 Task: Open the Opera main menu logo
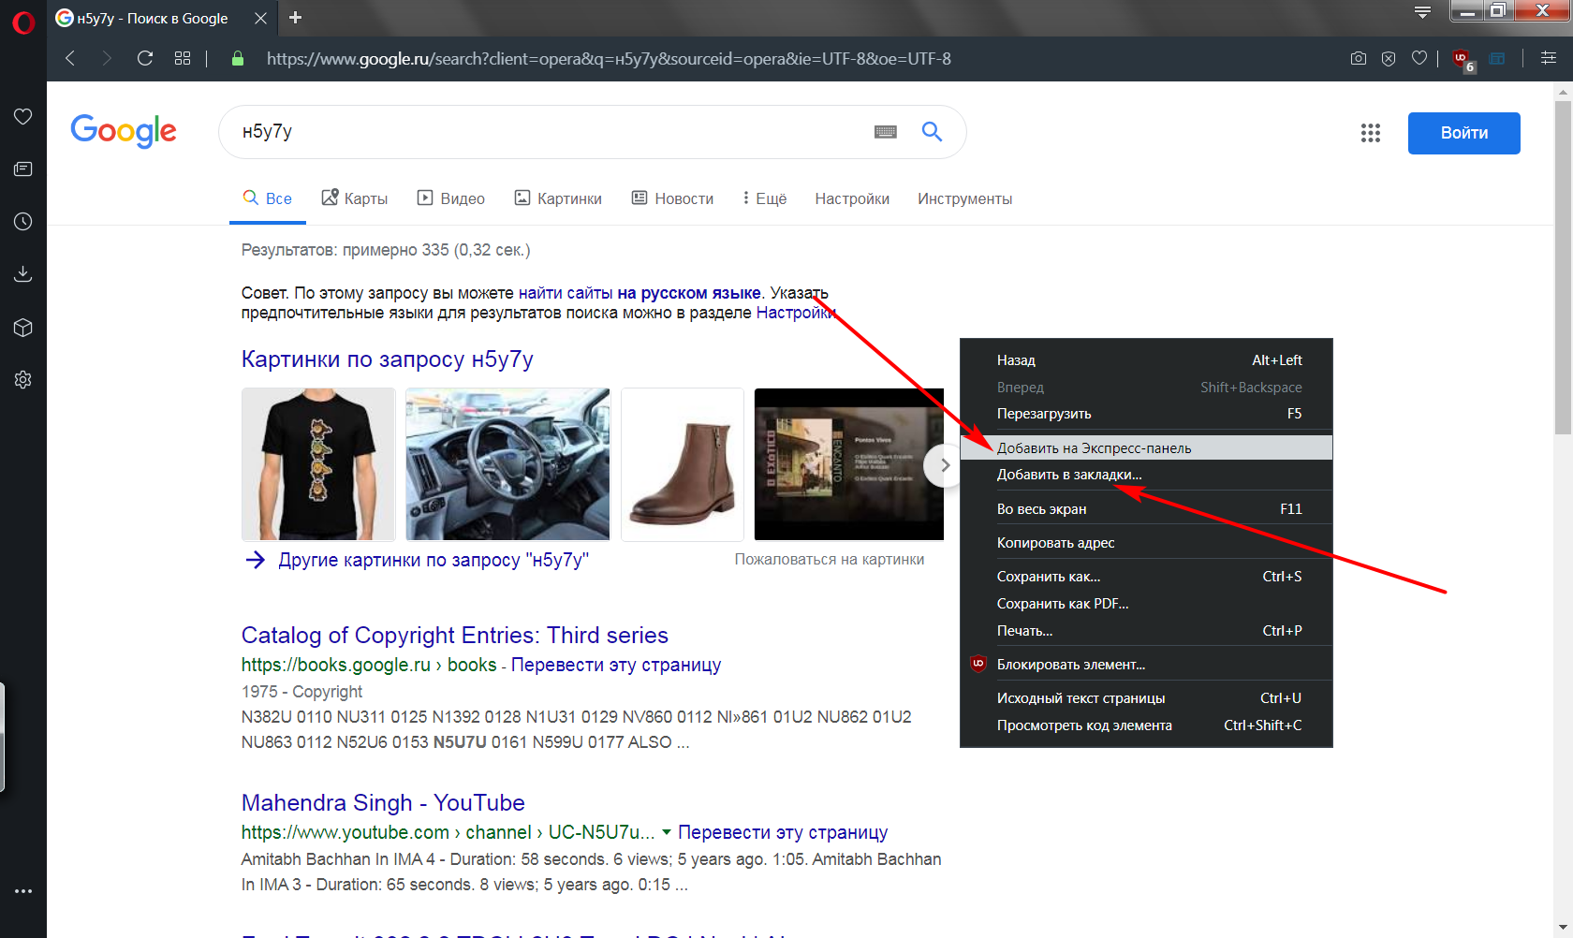(x=23, y=22)
